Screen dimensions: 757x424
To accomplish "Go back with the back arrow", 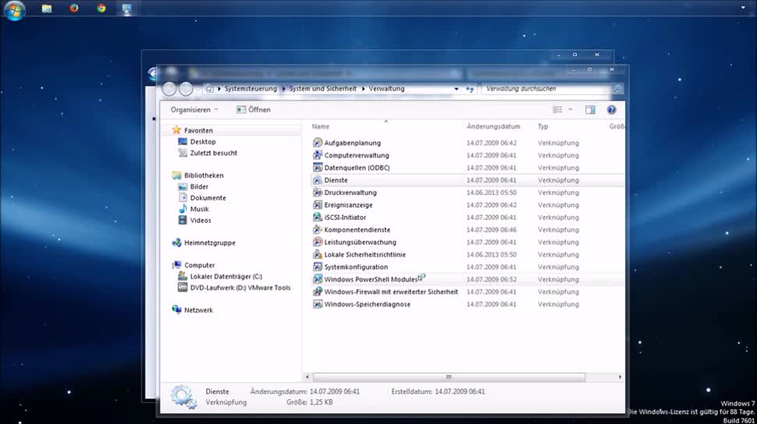I will pyautogui.click(x=169, y=89).
